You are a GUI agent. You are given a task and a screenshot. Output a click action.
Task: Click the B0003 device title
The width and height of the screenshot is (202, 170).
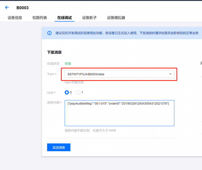click(22, 8)
